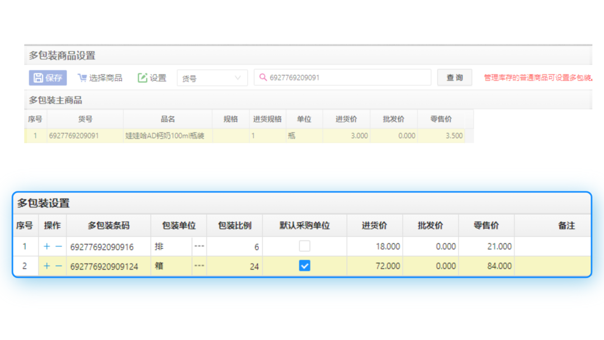Toggle the checked blue checkbox in row 2
This screenshot has width=604, height=340.
(304, 266)
